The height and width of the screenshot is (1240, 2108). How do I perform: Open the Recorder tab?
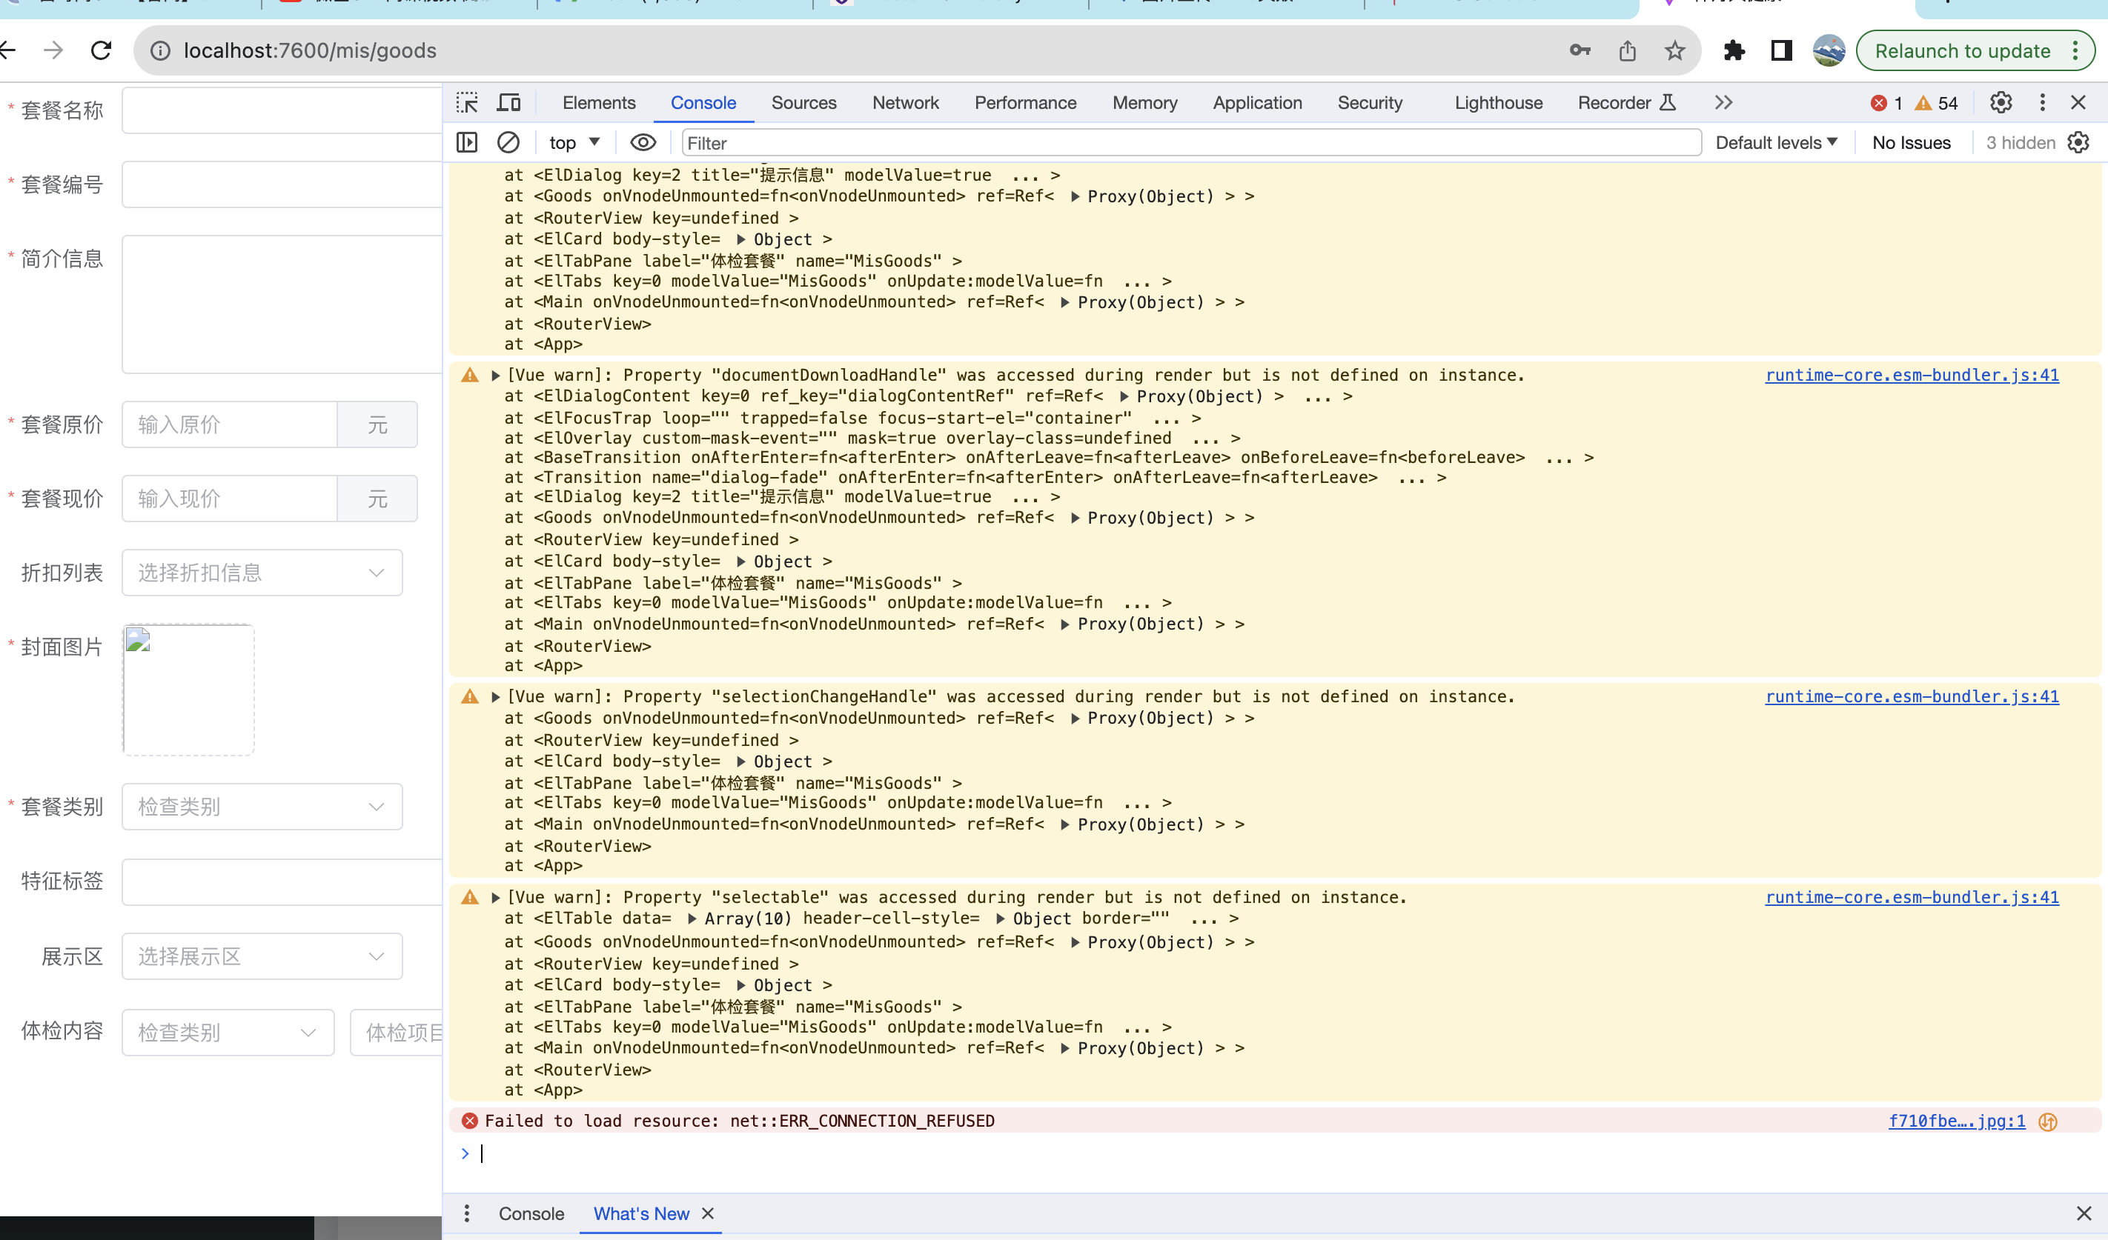[x=1627, y=103]
